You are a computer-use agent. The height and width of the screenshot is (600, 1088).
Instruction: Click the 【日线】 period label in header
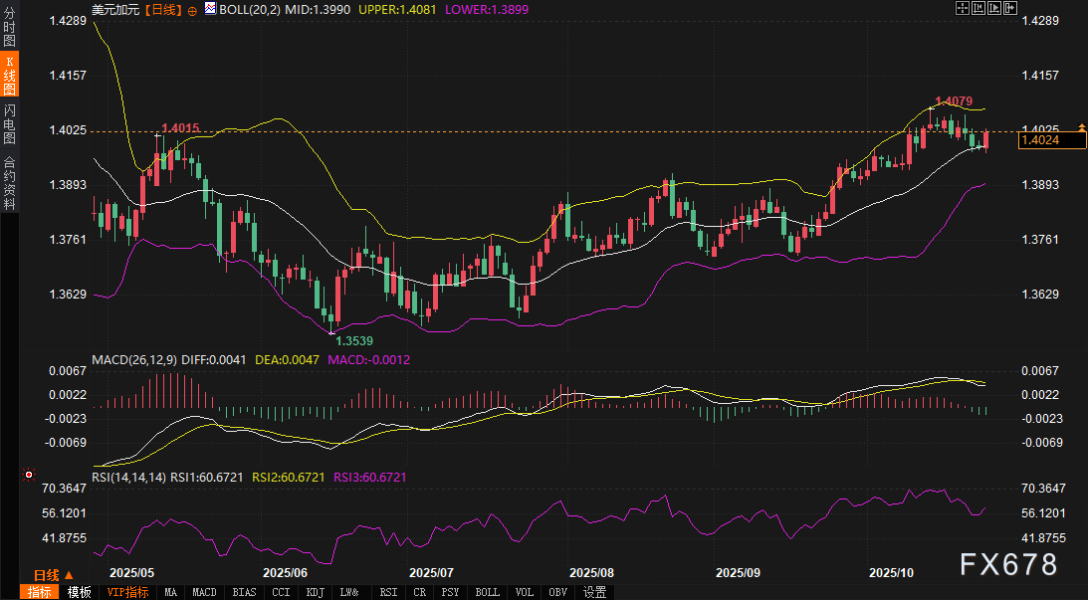163,9
